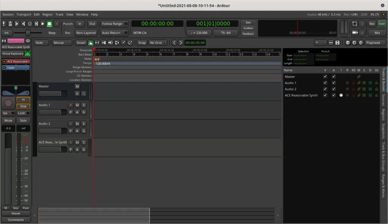The image size is (388, 224).
Task: Click the Master track gain slider
Action: coord(52,93)
